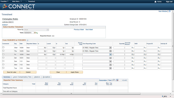Image resolution: width=174 pixels, height=98 pixels.
Task: Open the calendar picker beside Date field
Action: click(x=35, y=33)
